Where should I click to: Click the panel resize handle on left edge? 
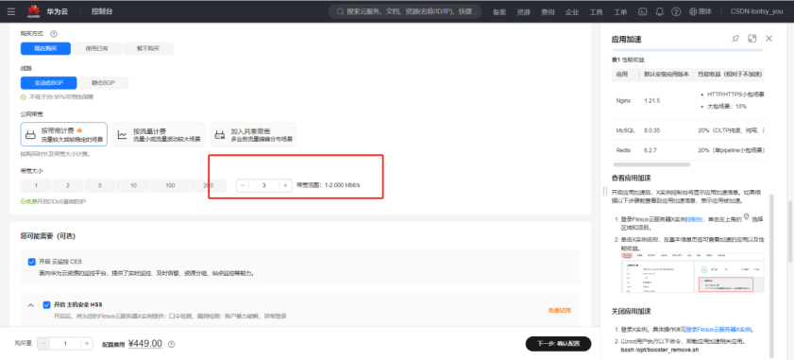pos(604,191)
